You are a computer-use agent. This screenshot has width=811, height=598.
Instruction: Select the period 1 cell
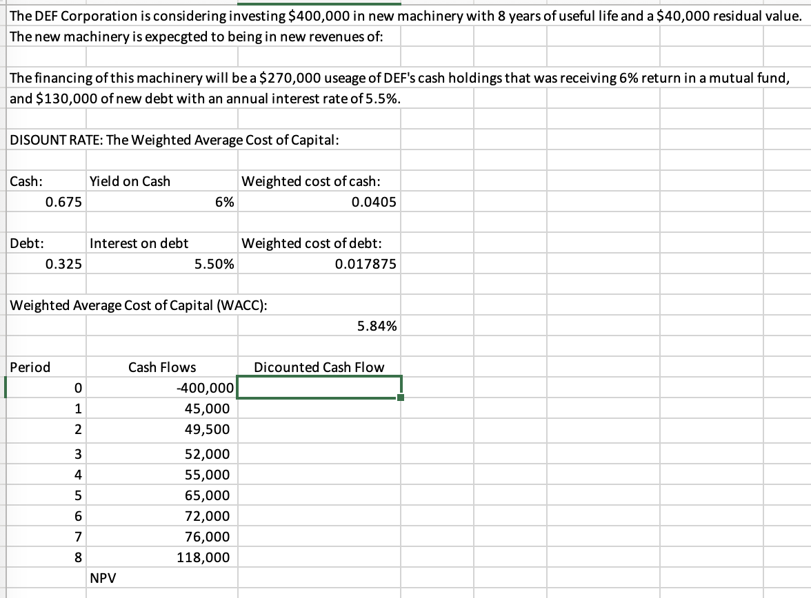46,409
